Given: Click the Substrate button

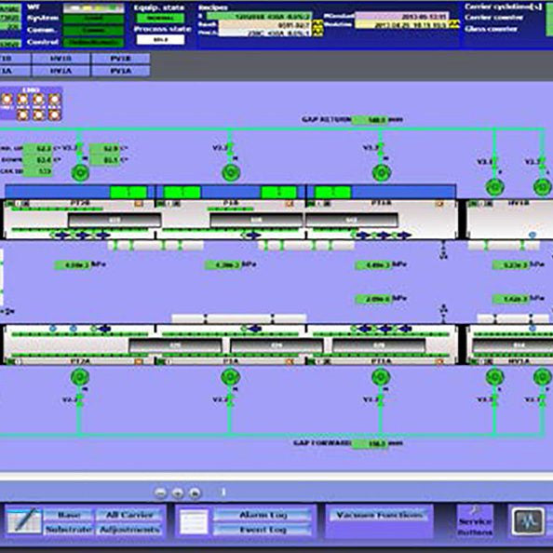Looking at the screenshot, I should point(69,530).
